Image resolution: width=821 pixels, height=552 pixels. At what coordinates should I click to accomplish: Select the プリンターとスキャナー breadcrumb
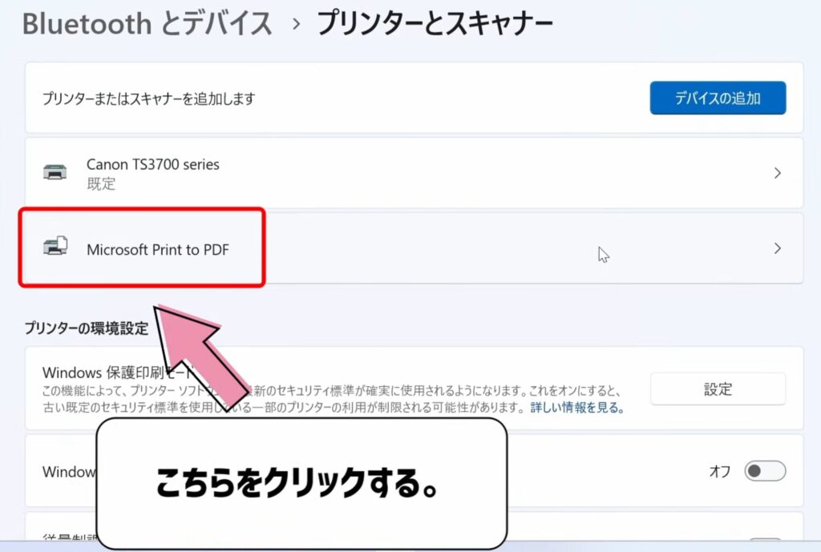433,22
